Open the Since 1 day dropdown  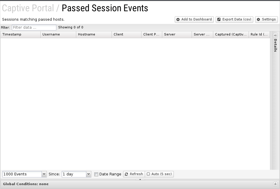pyautogui.click(x=88, y=174)
